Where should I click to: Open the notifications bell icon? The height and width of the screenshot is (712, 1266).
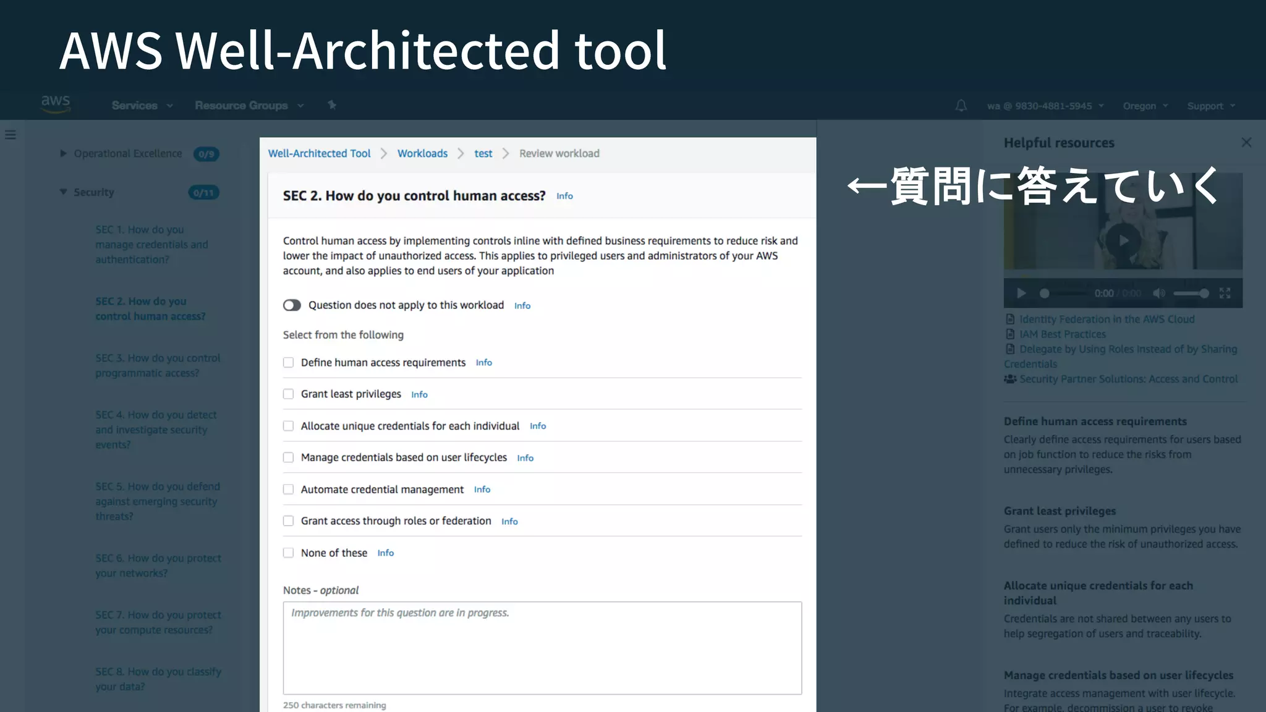click(961, 106)
